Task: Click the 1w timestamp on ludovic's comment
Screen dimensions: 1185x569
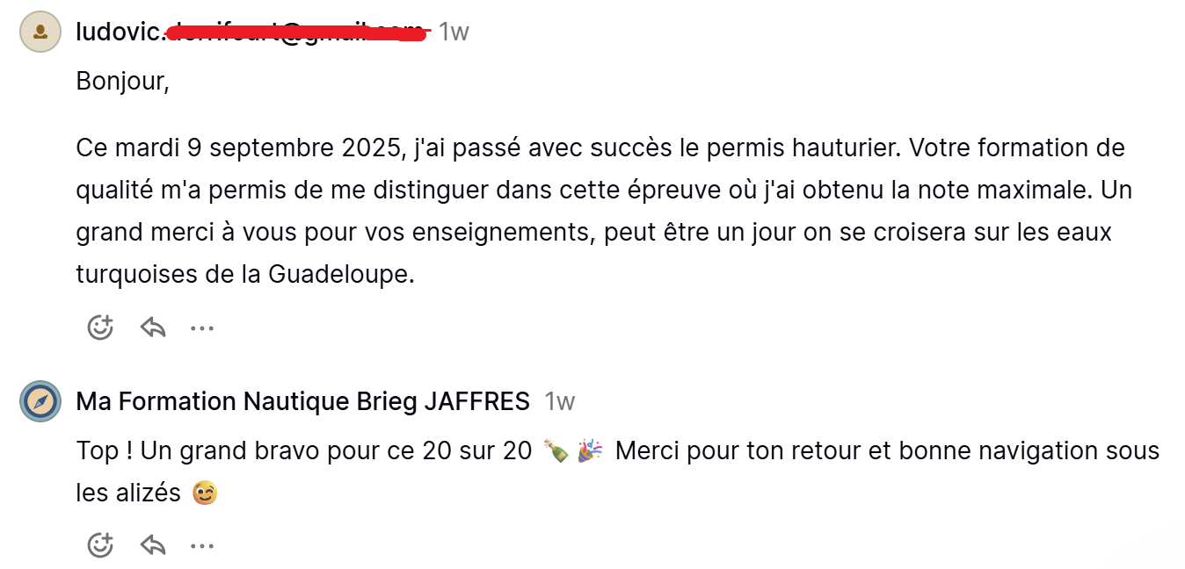Action: [x=454, y=32]
